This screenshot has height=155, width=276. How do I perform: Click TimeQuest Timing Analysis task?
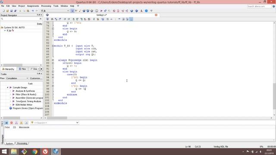(x=28, y=101)
